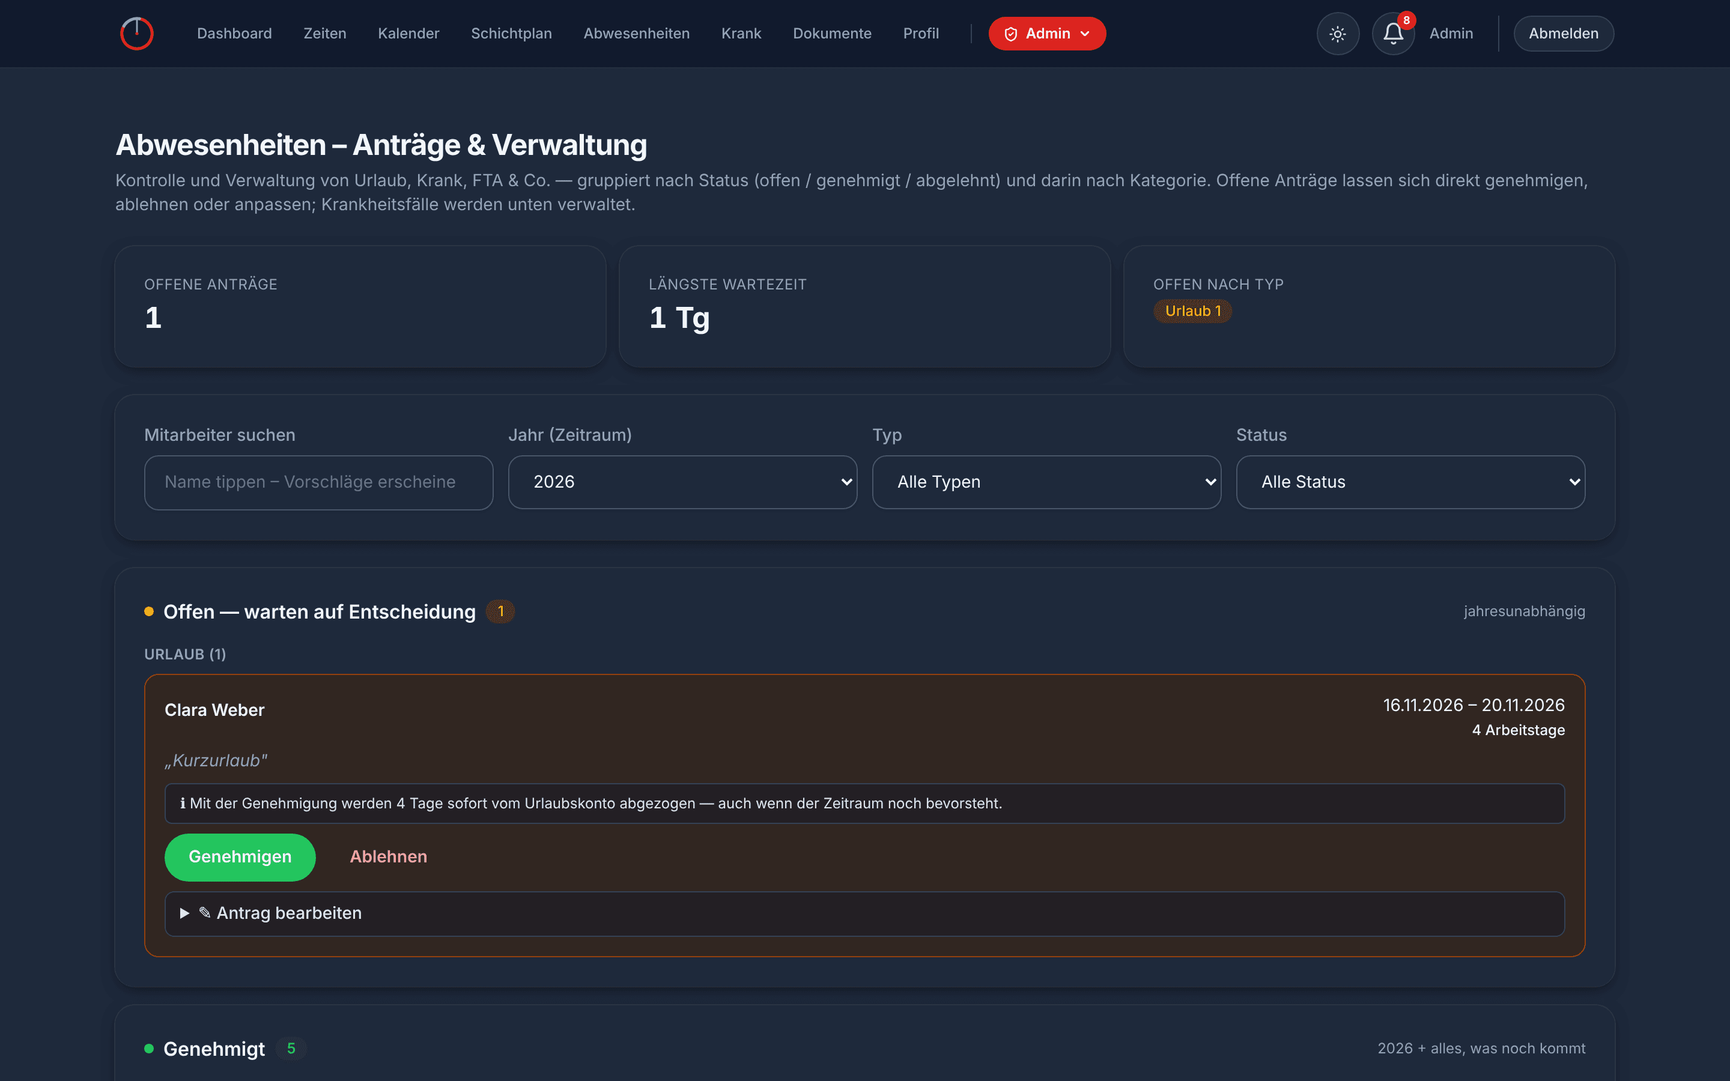The width and height of the screenshot is (1730, 1081).
Task: Open notifications bell icon
Action: click(1393, 34)
